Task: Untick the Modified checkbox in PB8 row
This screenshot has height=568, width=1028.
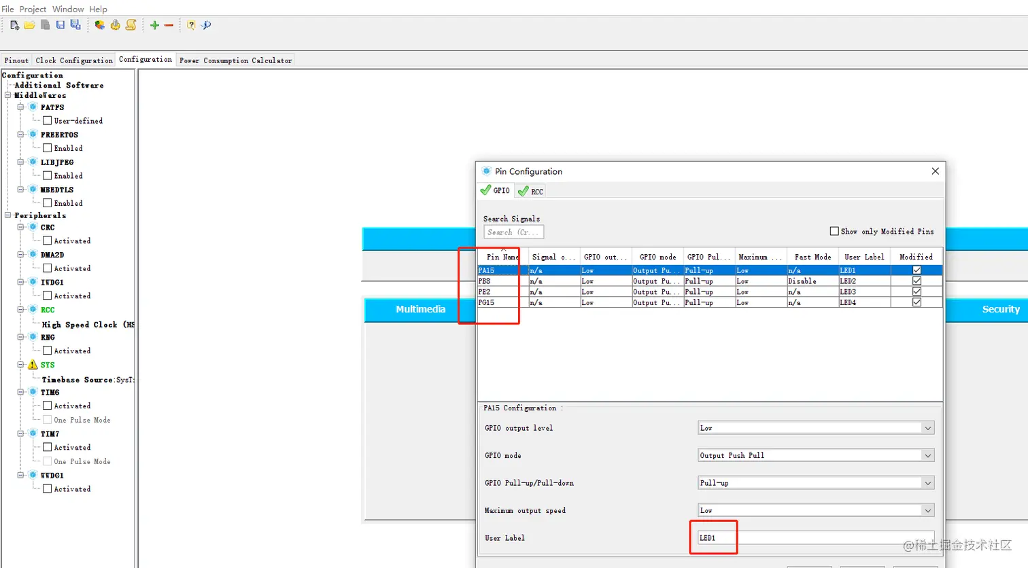Action: [916, 281]
